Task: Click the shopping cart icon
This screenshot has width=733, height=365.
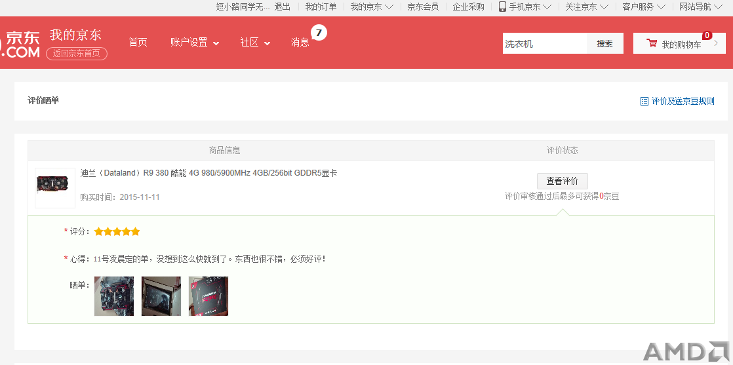Action: click(x=652, y=43)
